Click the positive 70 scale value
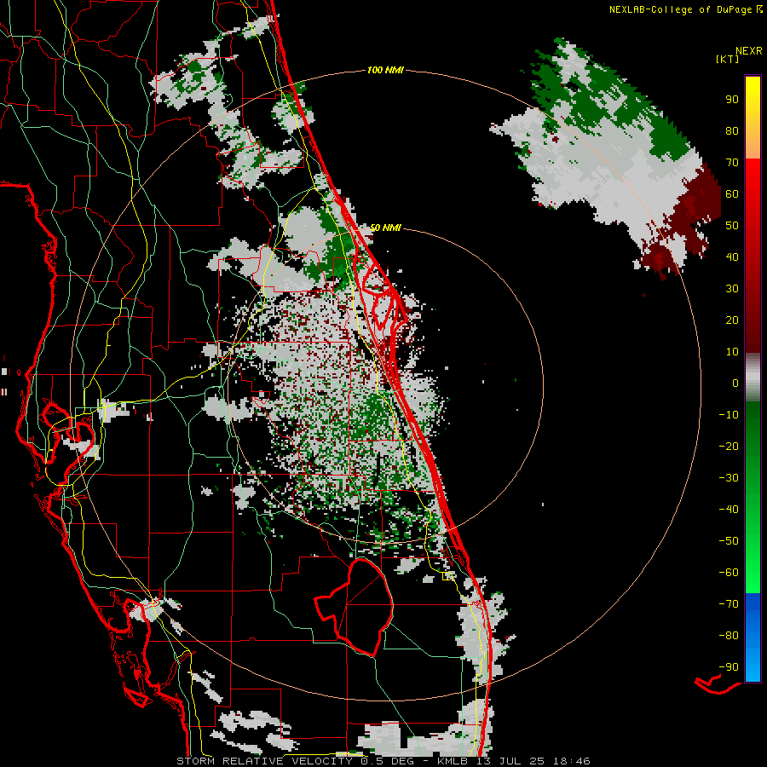 click(732, 163)
